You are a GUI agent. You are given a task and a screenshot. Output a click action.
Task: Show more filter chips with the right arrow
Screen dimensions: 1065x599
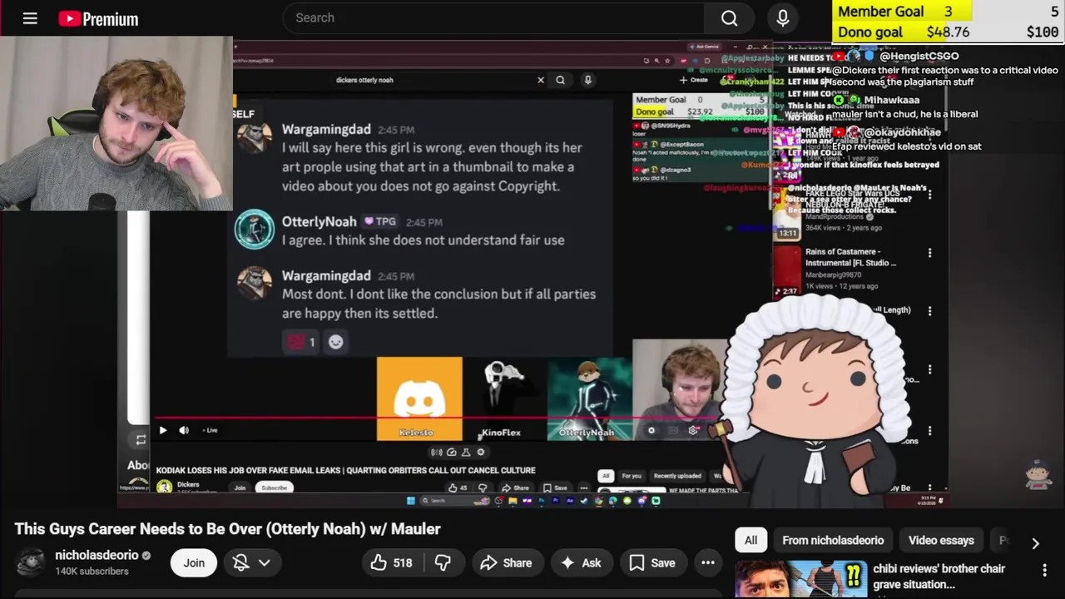tap(1035, 542)
